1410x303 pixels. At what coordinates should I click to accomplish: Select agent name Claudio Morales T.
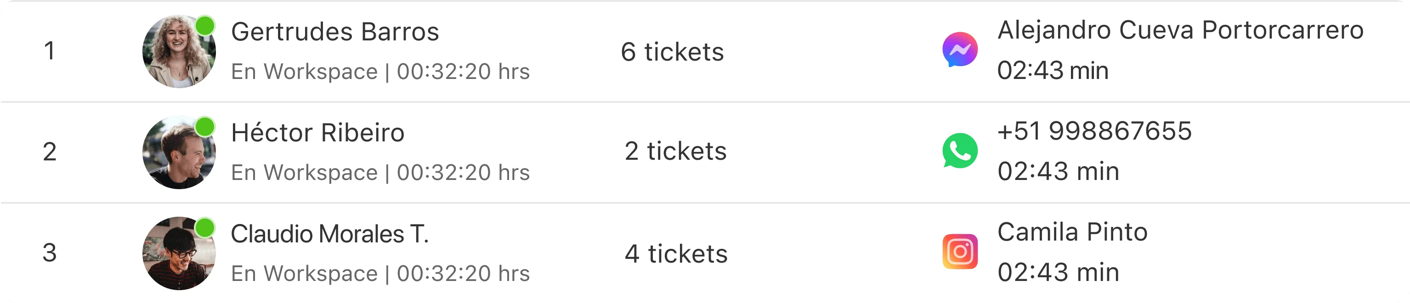[x=329, y=234]
